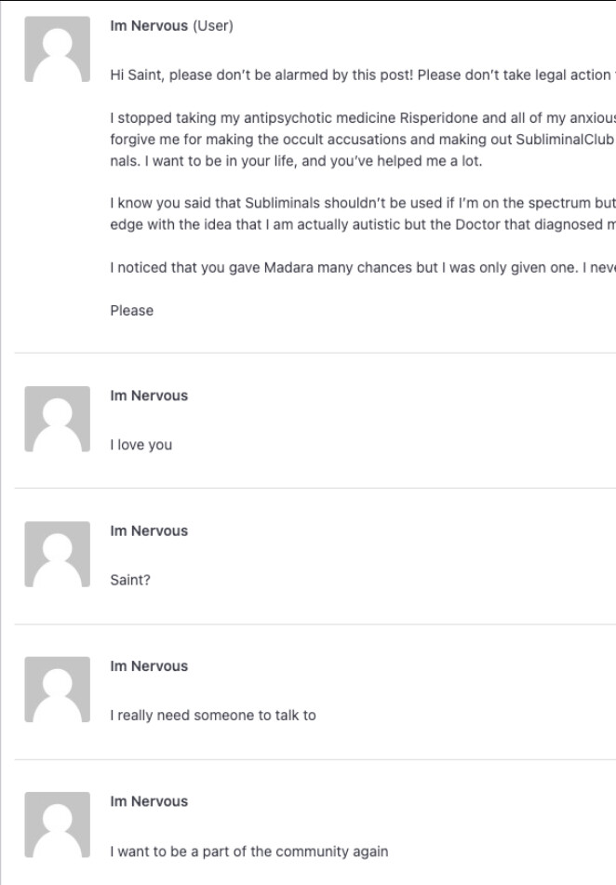Screen dimensions: 616x885
Task: Click the sentence mentioning Madara's many chances
Action: pos(363,267)
